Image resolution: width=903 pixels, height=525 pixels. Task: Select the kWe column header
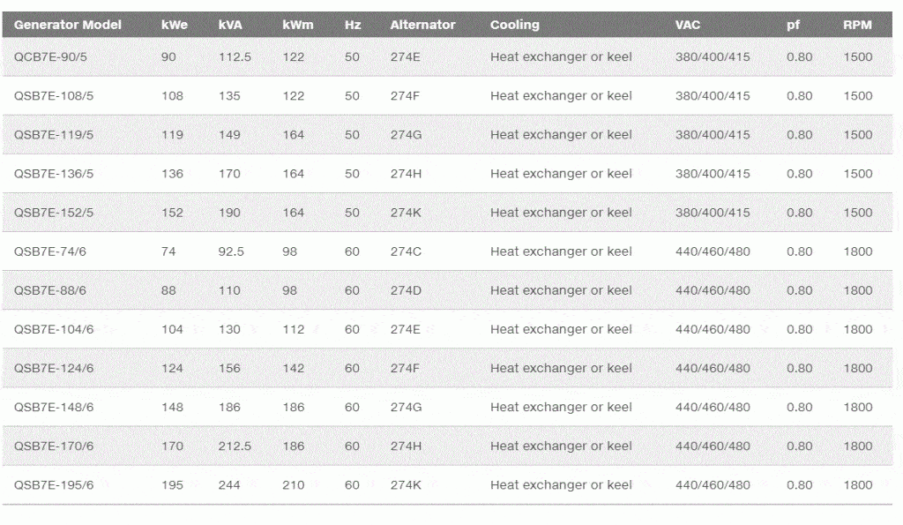click(174, 25)
